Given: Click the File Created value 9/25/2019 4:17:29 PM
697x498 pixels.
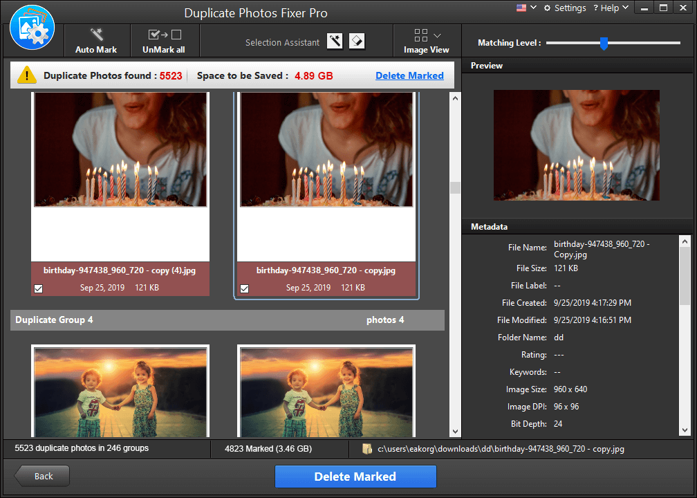Looking at the screenshot, I should click(593, 303).
